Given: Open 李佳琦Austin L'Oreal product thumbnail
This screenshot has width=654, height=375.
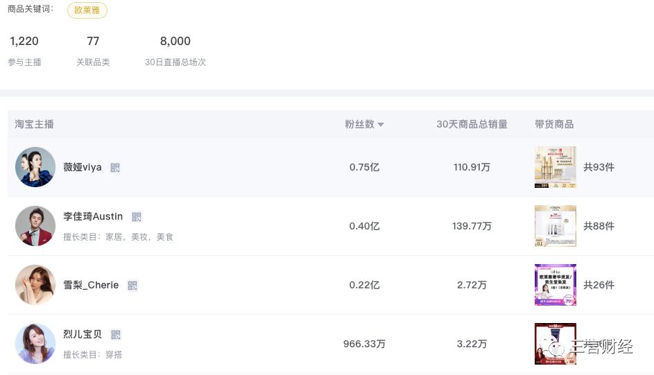Looking at the screenshot, I should point(555,226).
